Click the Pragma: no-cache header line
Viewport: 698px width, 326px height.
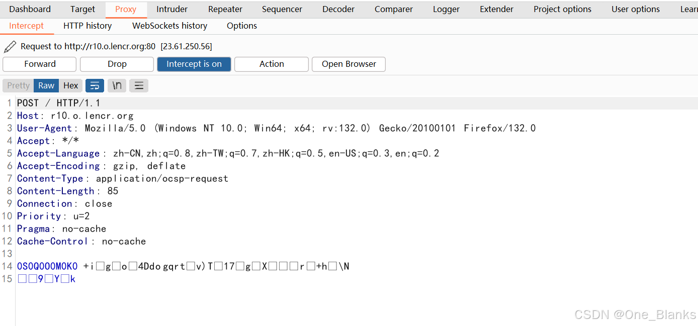pos(62,229)
